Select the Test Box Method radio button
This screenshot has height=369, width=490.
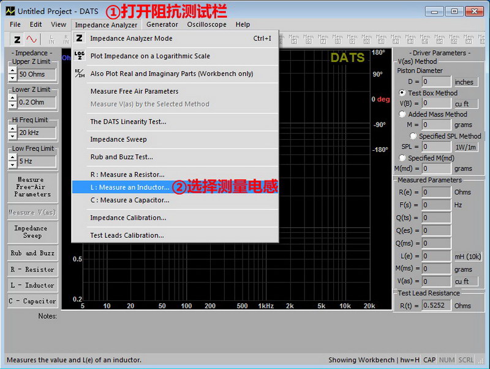402,93
